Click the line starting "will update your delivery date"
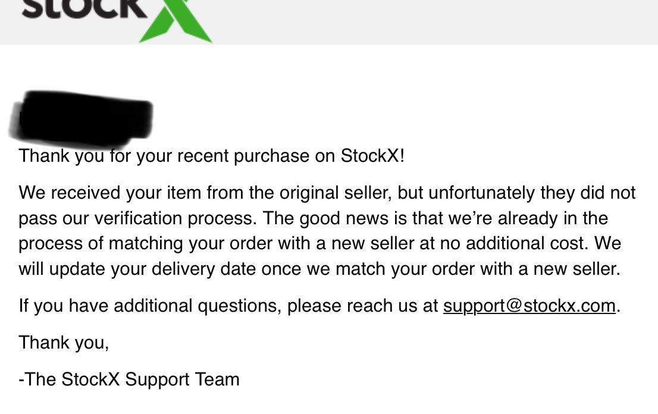This screenshot has height=414, width=658. coord(319,269)
